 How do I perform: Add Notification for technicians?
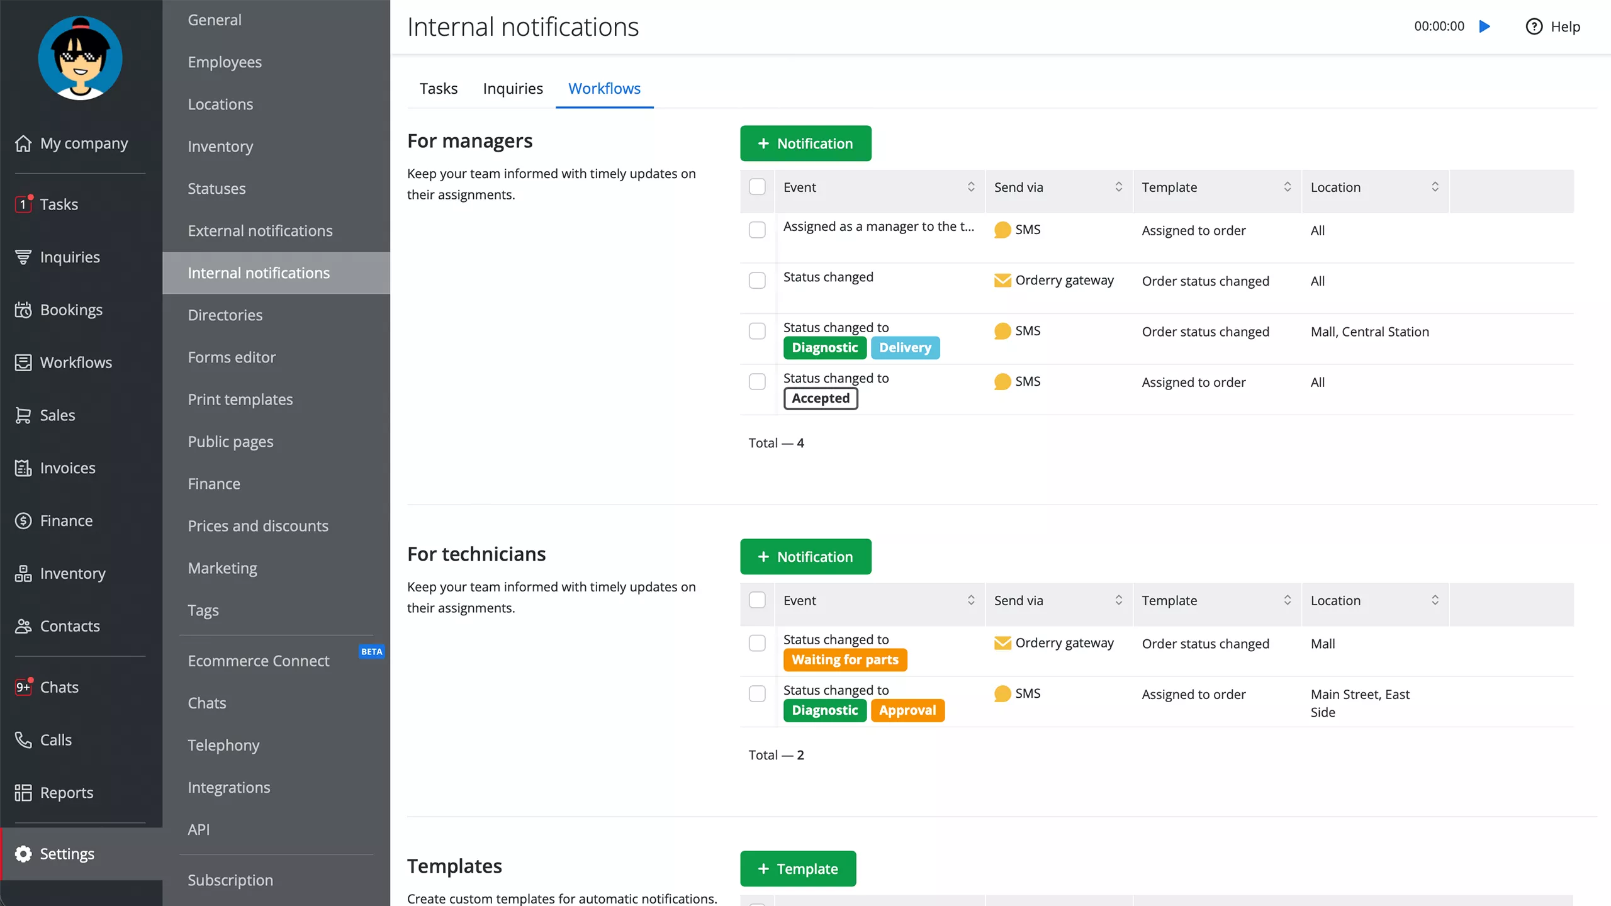[805, 557]
